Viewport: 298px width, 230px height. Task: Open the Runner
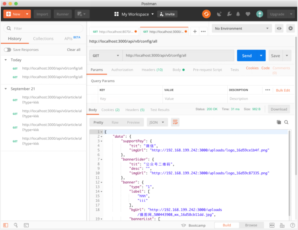tap(62, 14)
